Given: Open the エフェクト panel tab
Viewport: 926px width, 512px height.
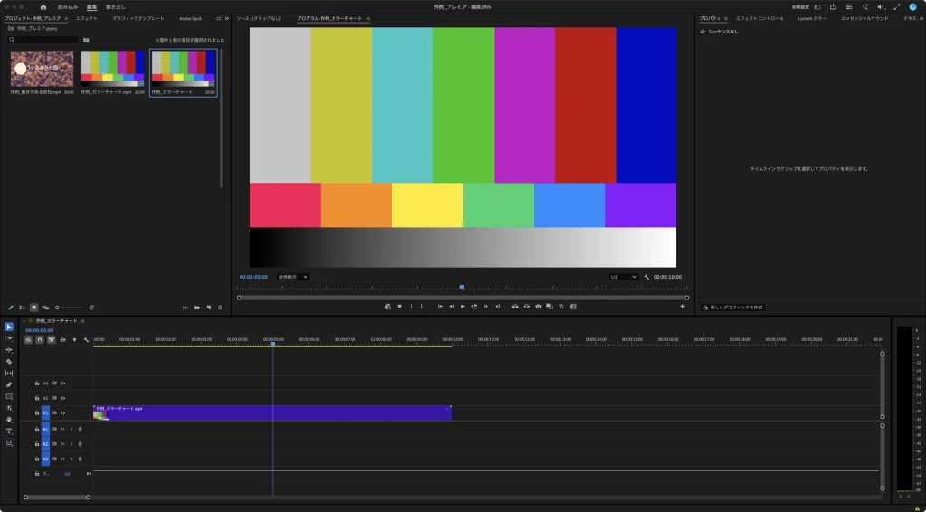Looking at the screenshot, I should pos(87,19).
